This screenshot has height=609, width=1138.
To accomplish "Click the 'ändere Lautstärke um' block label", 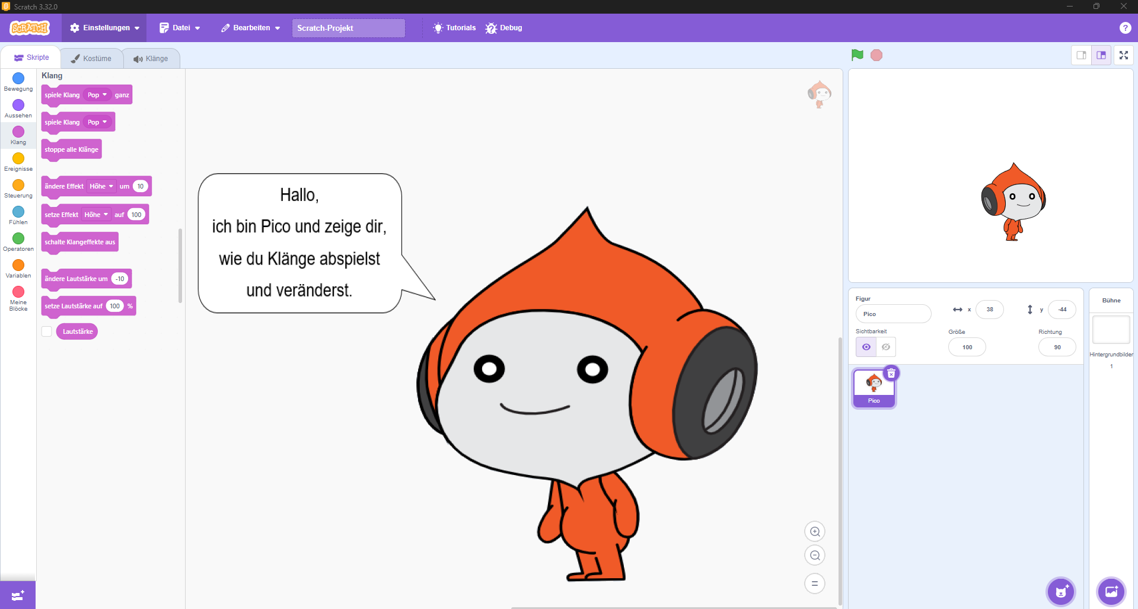I will (76, 279).
